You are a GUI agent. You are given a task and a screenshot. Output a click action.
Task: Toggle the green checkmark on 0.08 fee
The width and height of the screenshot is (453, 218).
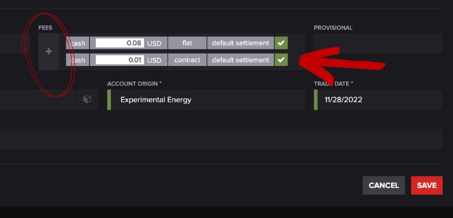[x=281, y=43]
